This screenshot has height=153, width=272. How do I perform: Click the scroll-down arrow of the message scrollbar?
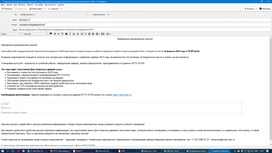tap(270, 145)
